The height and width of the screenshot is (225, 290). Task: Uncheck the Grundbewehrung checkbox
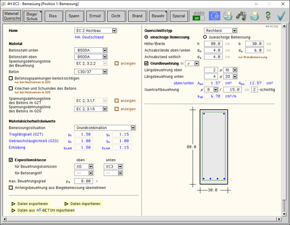pos(147,63)
